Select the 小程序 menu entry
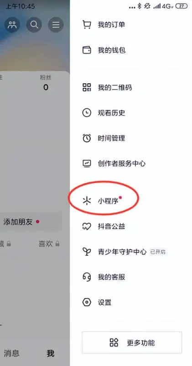 coord(131,201)
